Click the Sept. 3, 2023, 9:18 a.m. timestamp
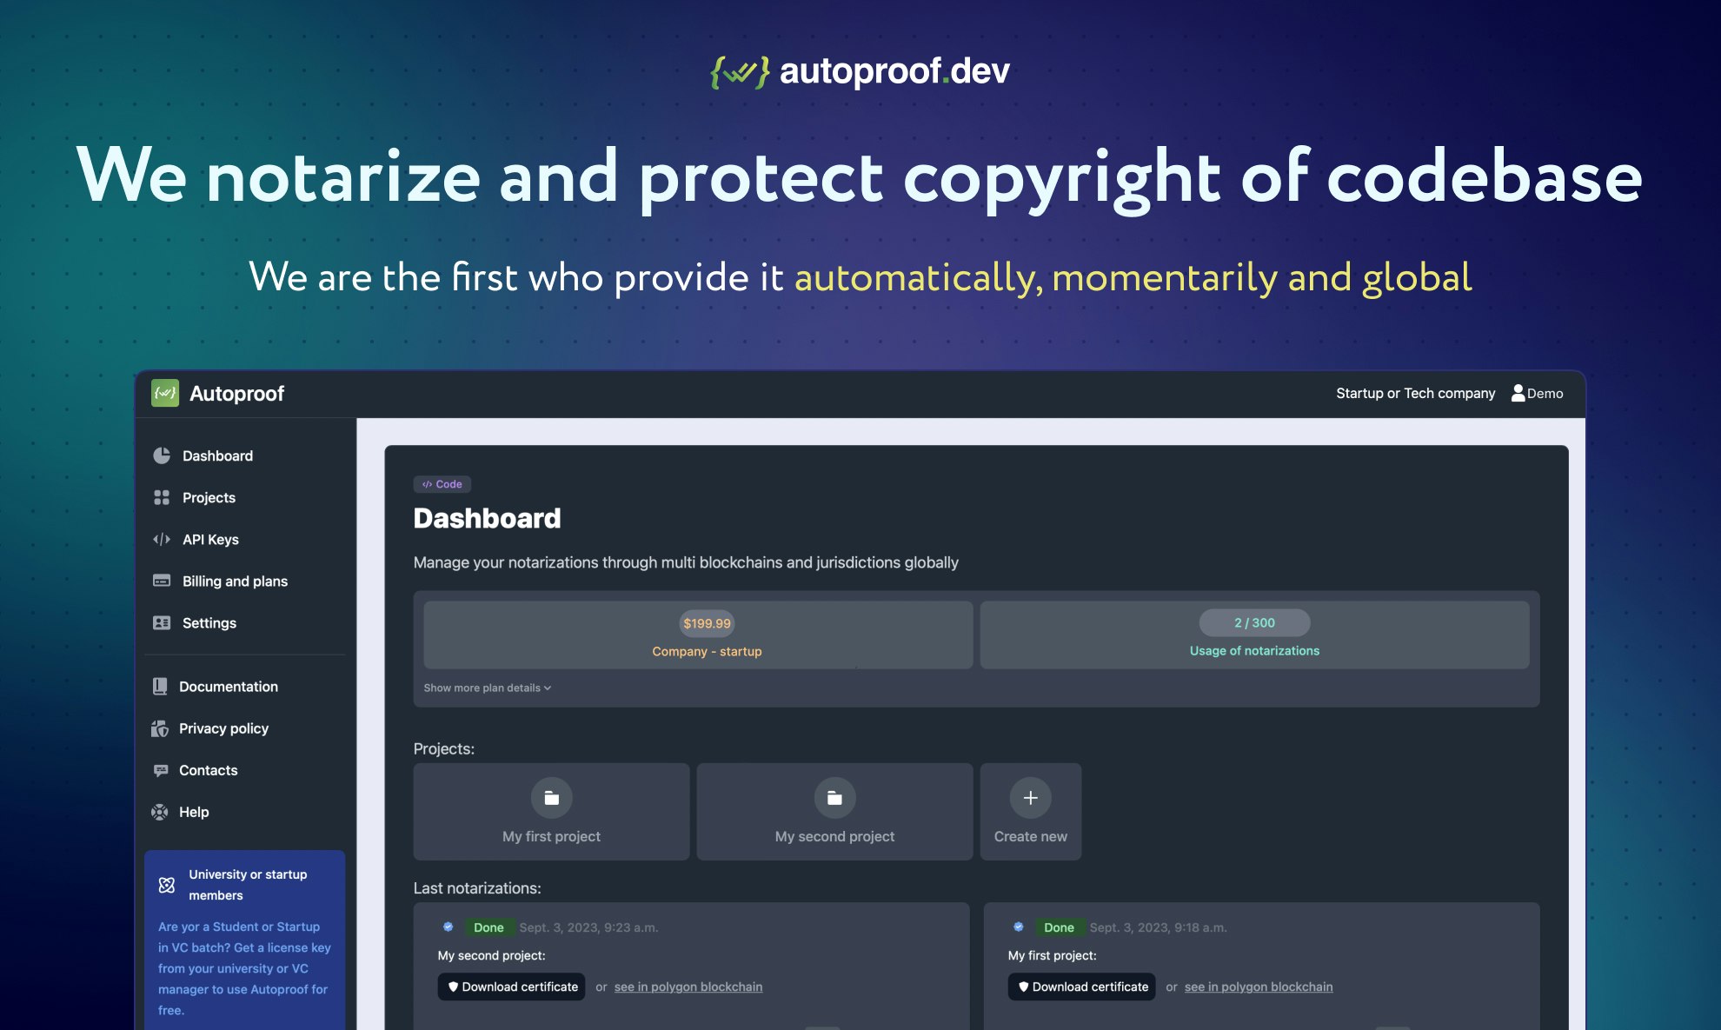The image size is (1721, 1030). (1159, 927)
